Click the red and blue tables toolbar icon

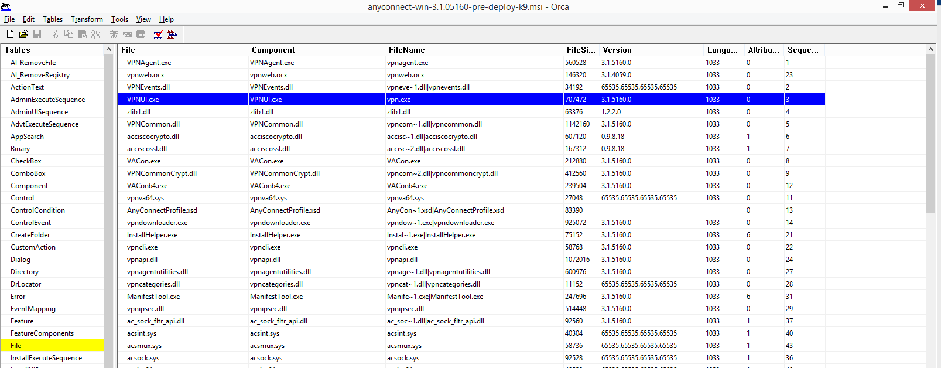pos(172,35)
